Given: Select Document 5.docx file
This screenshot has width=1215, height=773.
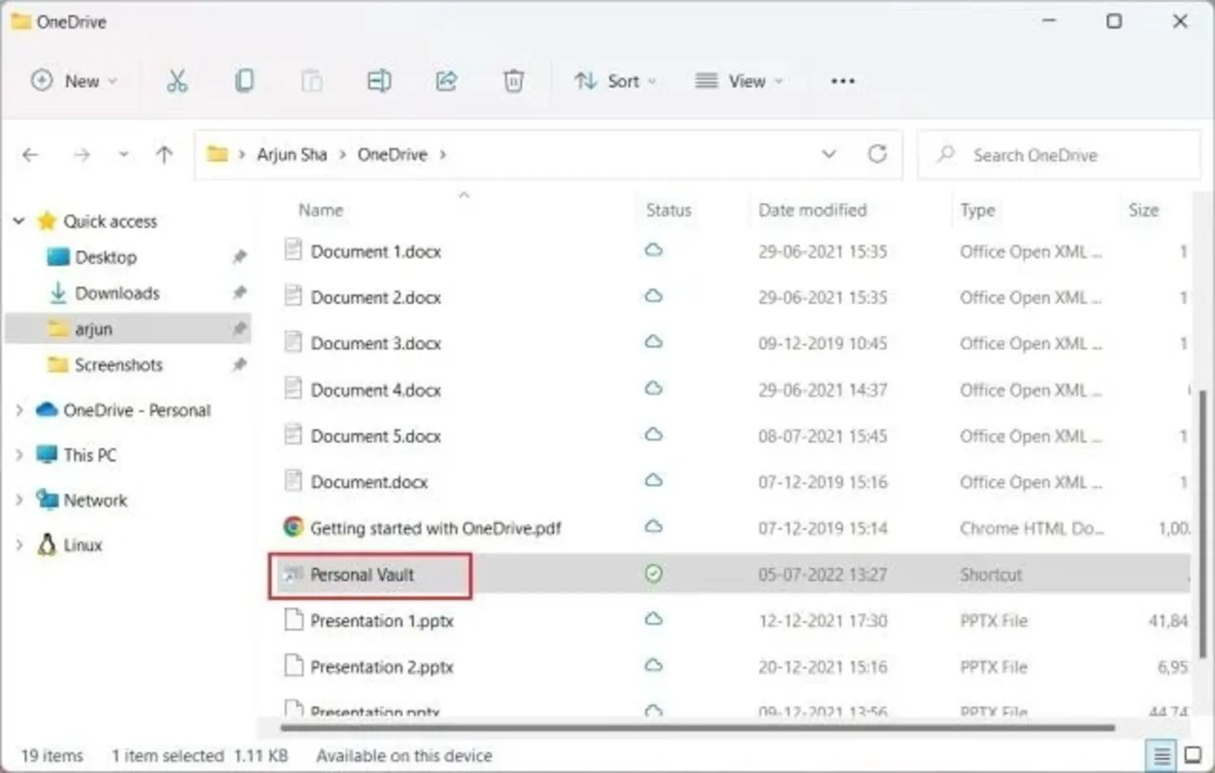Looking at the screenshot, I should click(376, 436).
